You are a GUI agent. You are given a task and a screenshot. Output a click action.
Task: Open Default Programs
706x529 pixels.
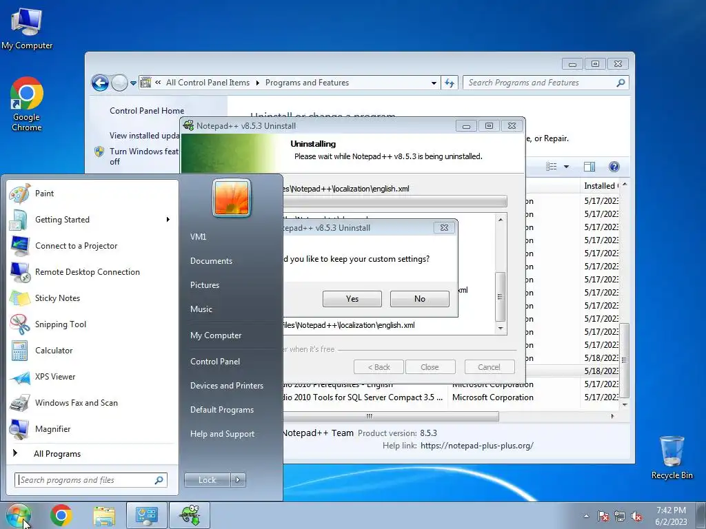(222, 410)
